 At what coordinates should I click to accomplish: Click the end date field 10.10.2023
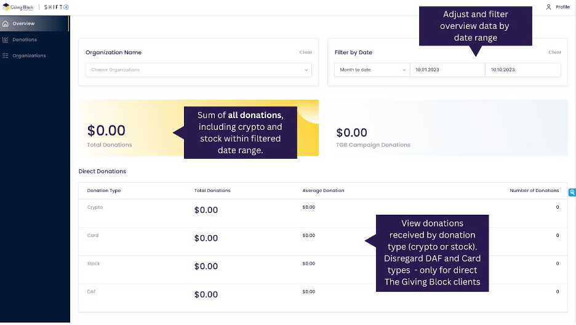tap(522, 70)
